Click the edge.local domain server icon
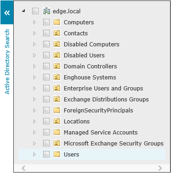Viewport: 171px width, 173px height. [x=46, y=11]
